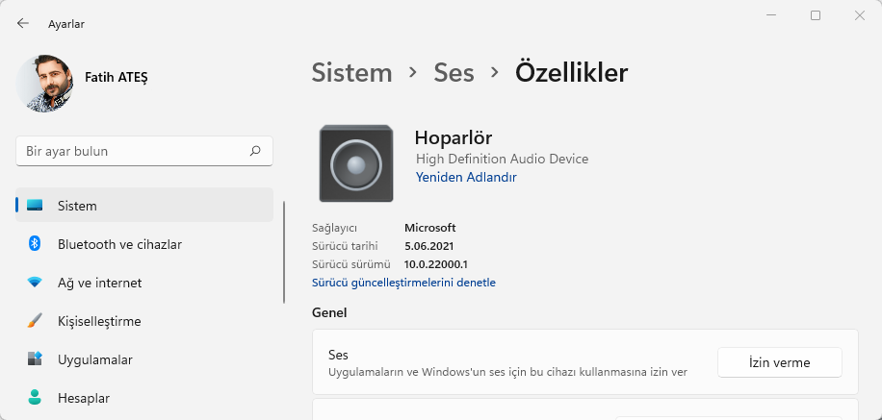Viewport: 882px width, 420px height.
Task: Click the Bluetooth icon in sidebar
Action: click(35, 244)
